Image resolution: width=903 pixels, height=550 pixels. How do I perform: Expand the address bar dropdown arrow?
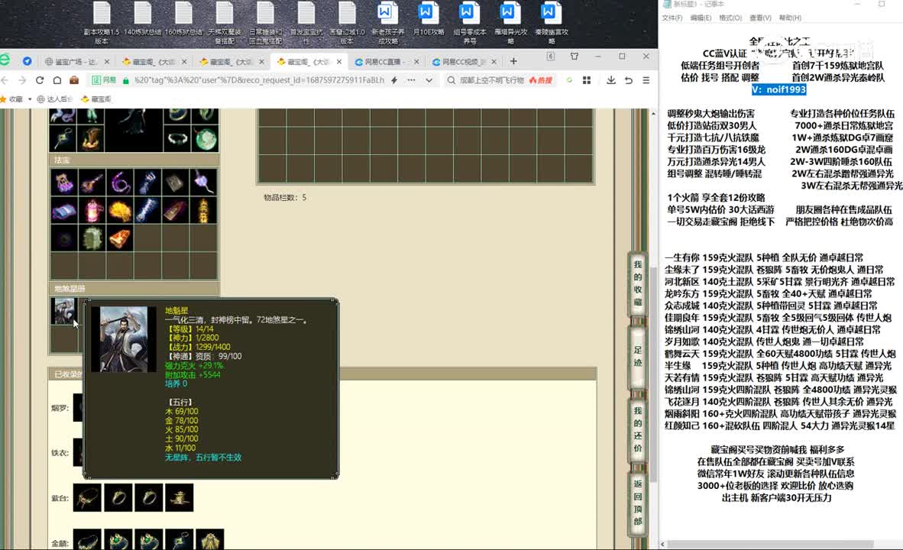point(429,80)
